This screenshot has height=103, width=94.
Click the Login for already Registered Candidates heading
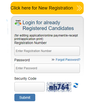coord(48,25)
